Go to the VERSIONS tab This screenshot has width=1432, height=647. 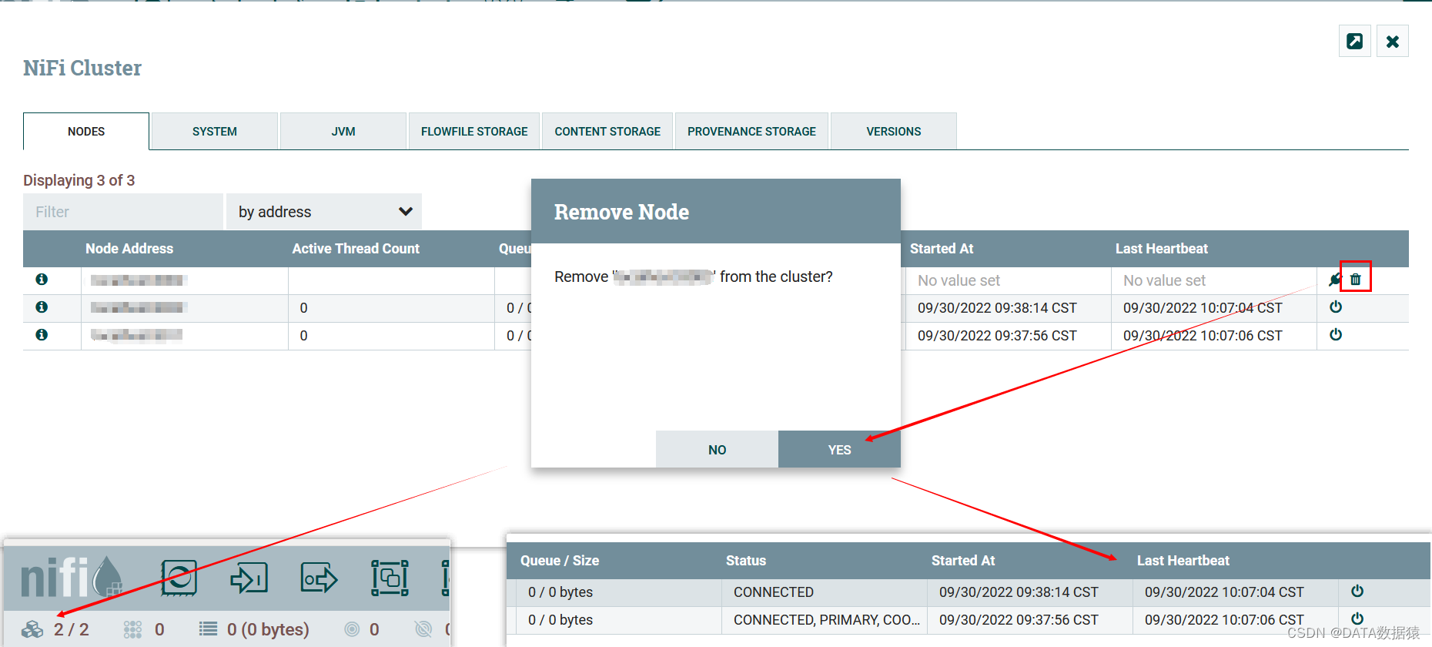click(x=894, y=132)
